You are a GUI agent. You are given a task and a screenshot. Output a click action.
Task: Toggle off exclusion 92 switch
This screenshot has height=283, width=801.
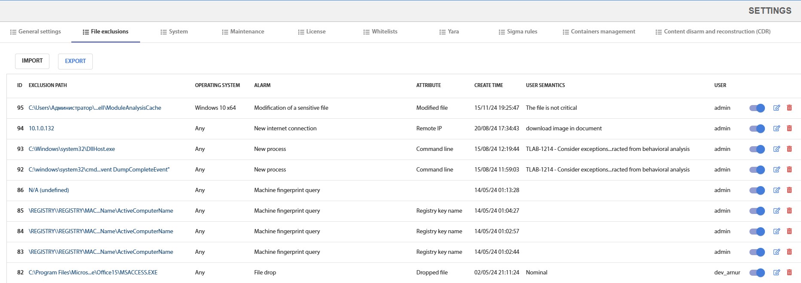(x=757, y=170)
